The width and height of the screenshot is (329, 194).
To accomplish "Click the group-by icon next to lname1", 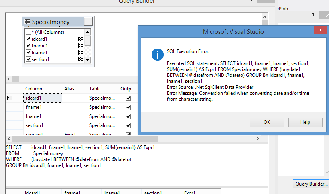I will coord(81,52).
